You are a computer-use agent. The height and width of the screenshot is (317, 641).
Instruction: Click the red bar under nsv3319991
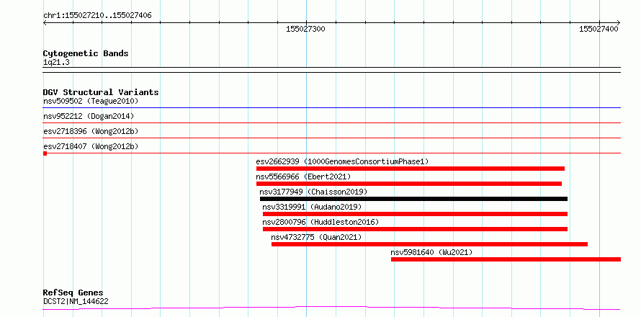(415, 214)
